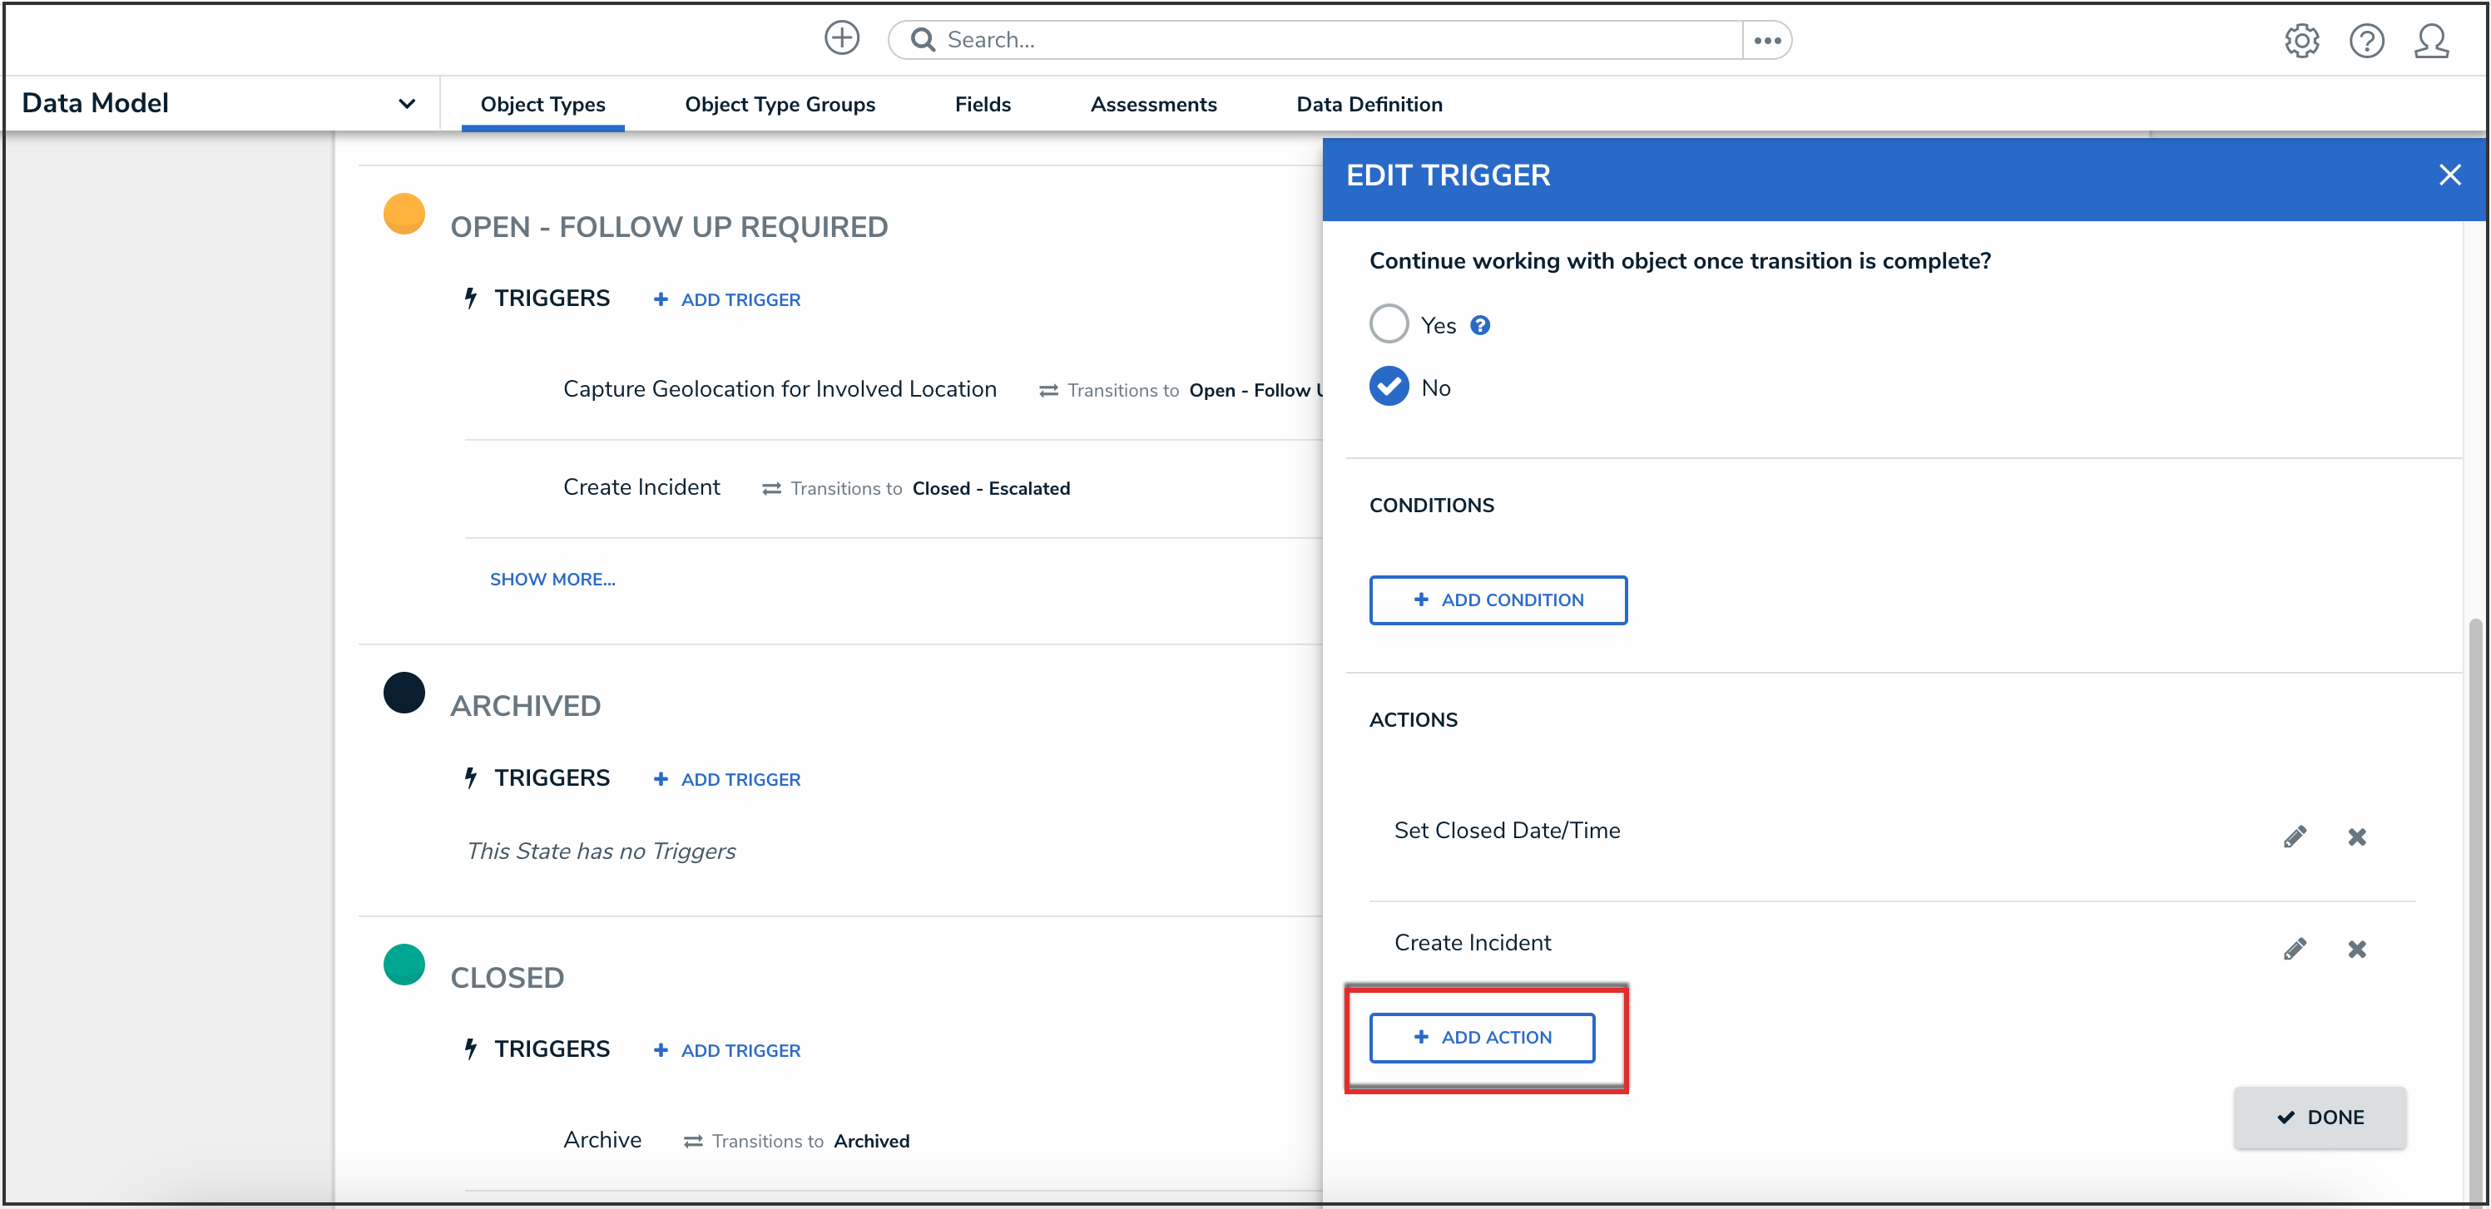Click the Add Action button
The height and width of the screenshot is (1209, 2491).
[1482, 1037]
